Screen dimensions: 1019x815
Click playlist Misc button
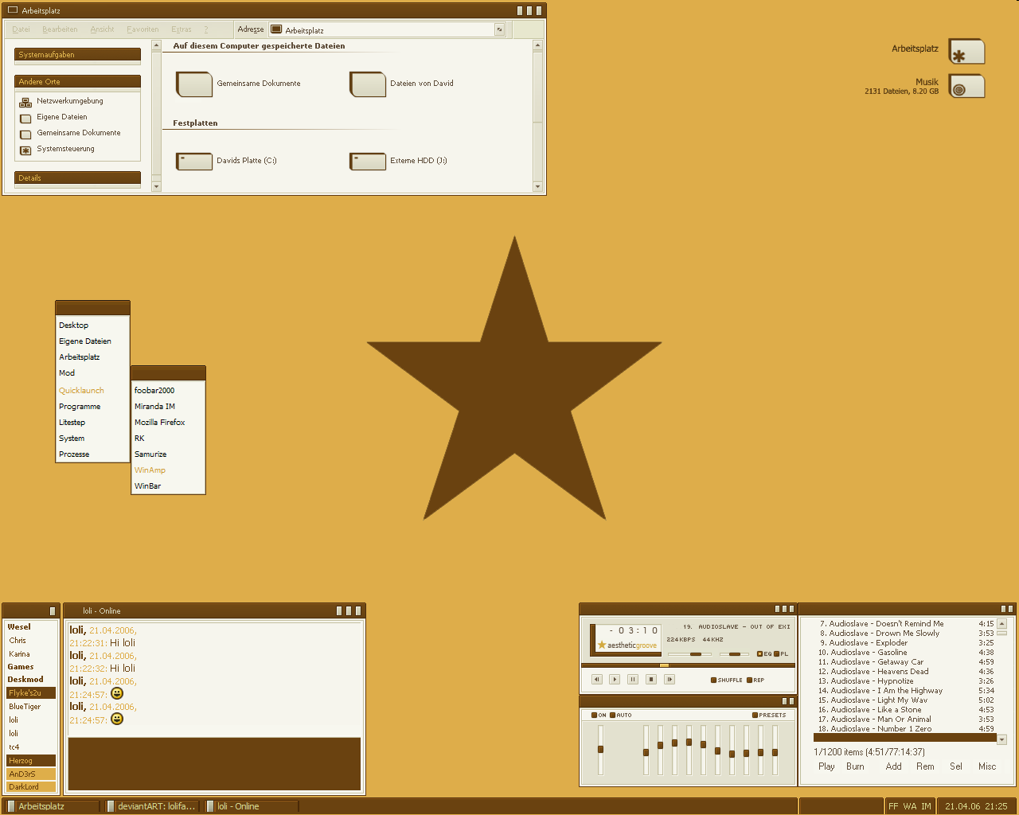tap(987, 766)
